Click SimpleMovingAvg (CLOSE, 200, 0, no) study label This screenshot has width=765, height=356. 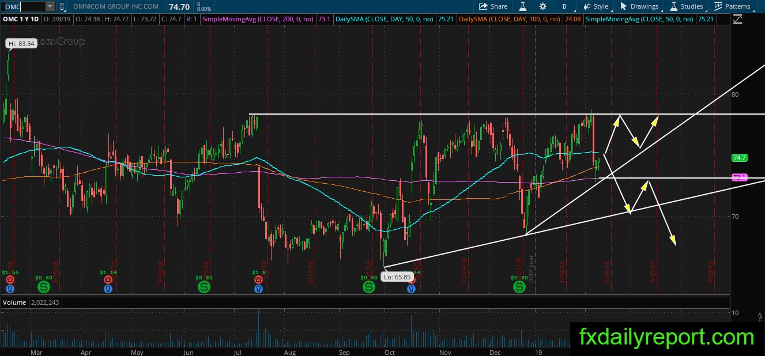click(257, 19)
